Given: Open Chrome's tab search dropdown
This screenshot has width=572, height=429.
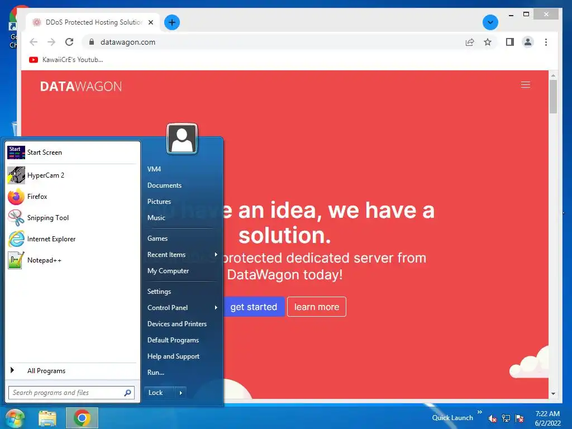Looking at the screenshot, I should (x=490, y=22).
